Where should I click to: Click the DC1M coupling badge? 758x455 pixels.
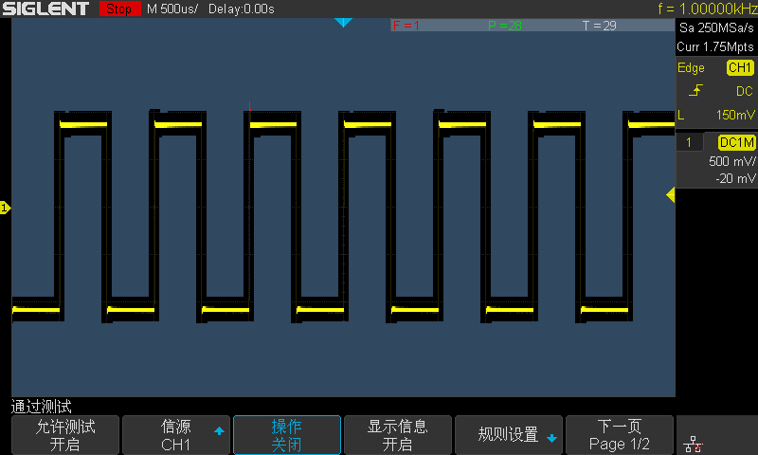(x=736, y=142)
